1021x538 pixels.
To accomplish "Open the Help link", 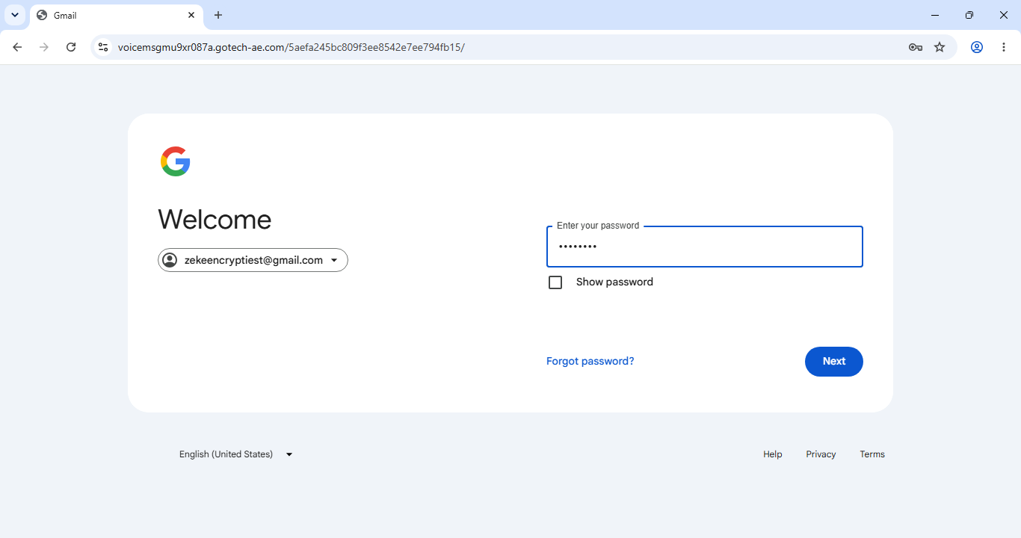I will [x=773, y=454].
